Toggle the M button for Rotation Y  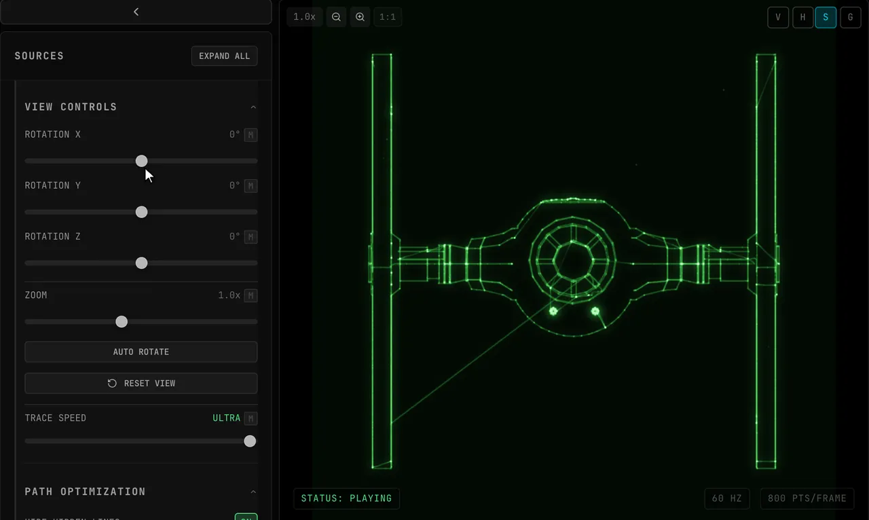tap(251, 186)
